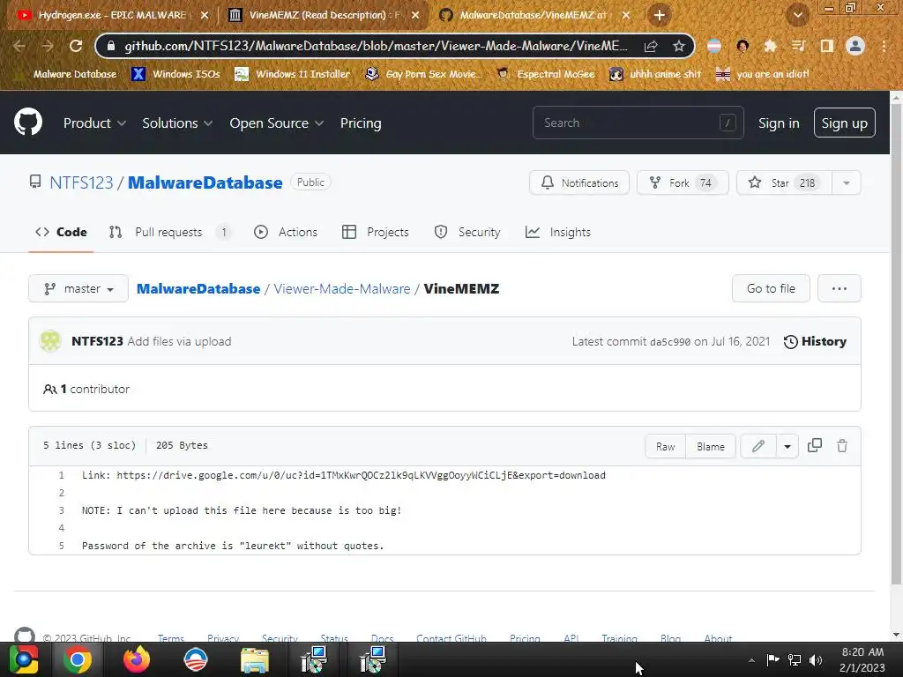The height and width of the screenshot is (677, 903).
Task: Open the NTFS123 owner link
Action: [81, 182]
